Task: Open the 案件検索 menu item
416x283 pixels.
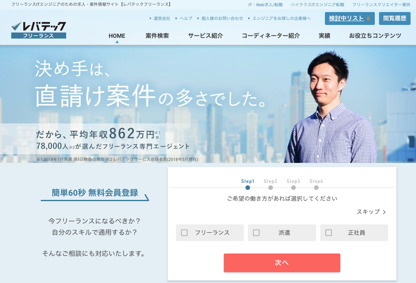Action: click(x=157, y=36)
